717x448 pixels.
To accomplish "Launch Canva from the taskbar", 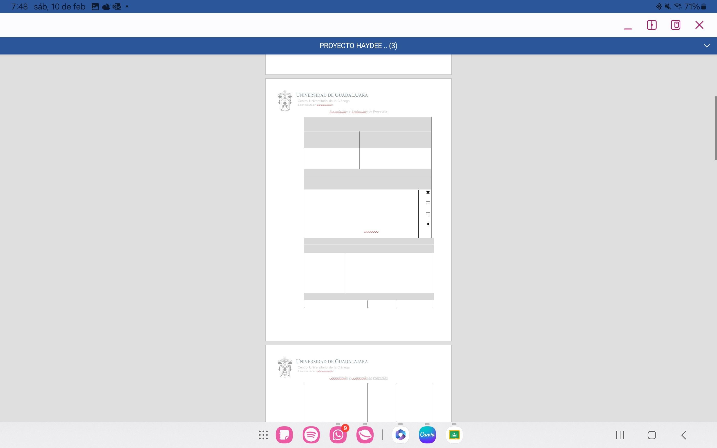I will 427,435.
